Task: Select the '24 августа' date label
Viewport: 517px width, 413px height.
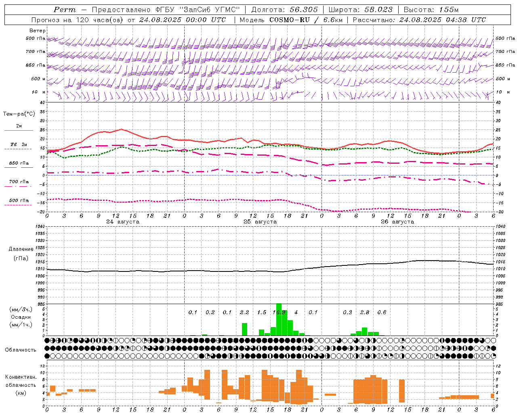Action: (123, 222)
